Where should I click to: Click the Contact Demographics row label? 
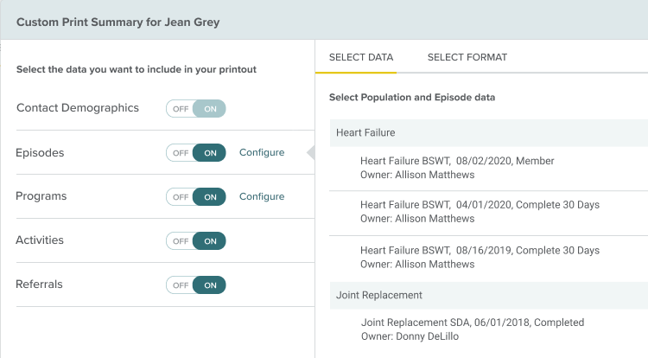click(77, 108)
